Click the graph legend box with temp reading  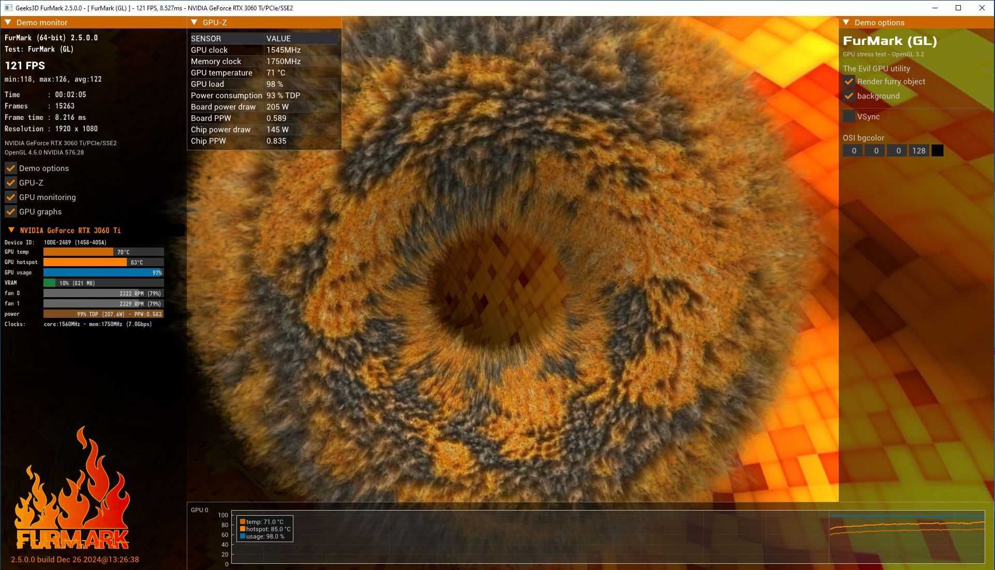[265, 529]
